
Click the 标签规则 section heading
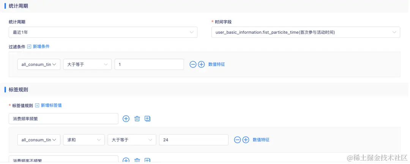18,90
